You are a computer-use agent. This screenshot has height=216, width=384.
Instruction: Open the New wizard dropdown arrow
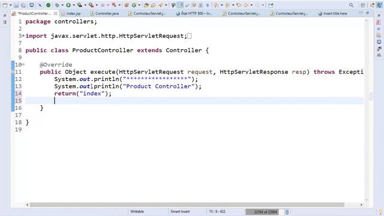(11, 5)
